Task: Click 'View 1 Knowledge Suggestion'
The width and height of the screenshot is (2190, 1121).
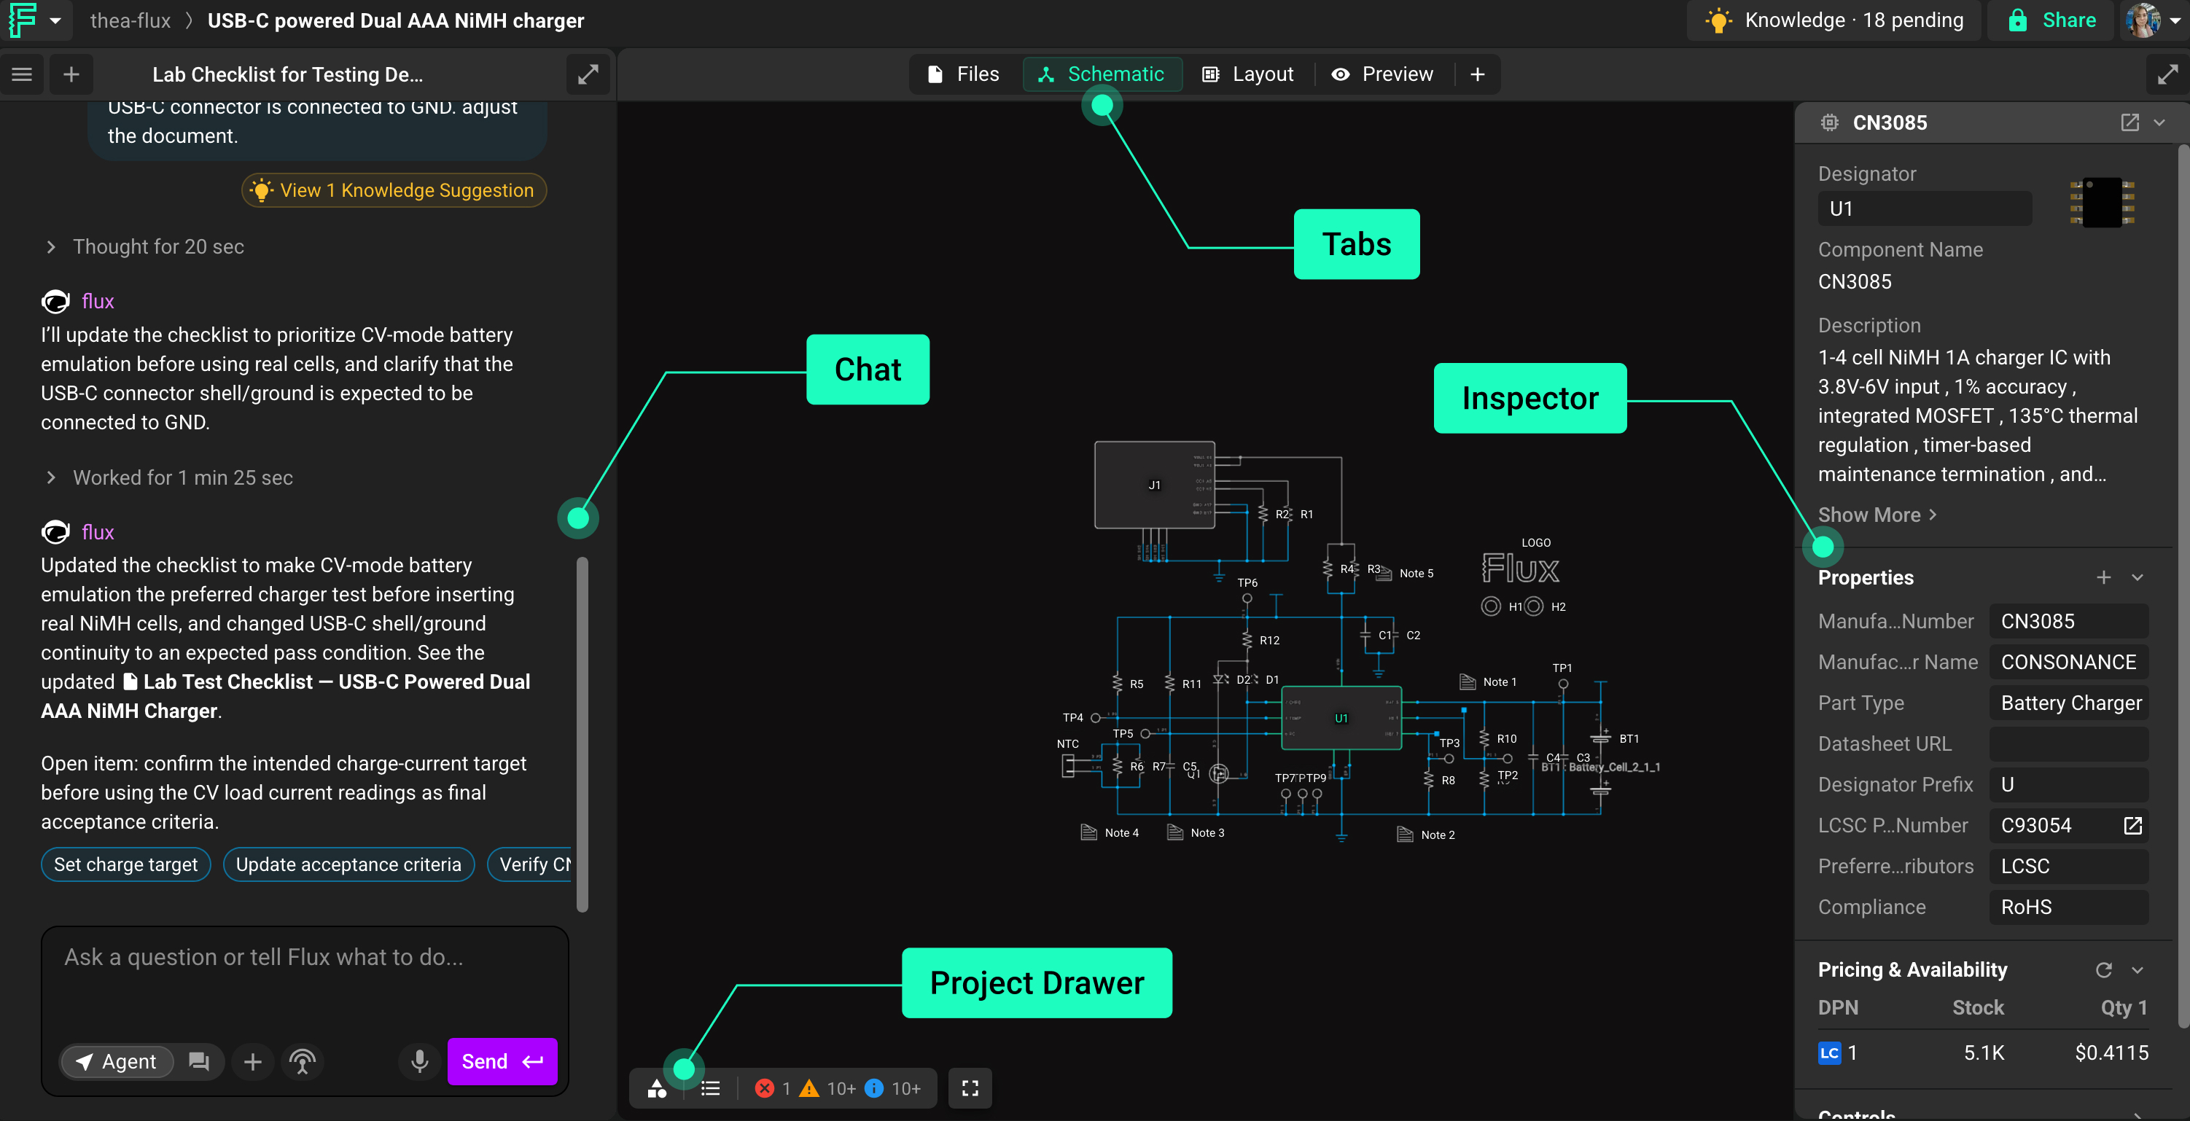Action: pyautogui.click(x=394, y=190)
